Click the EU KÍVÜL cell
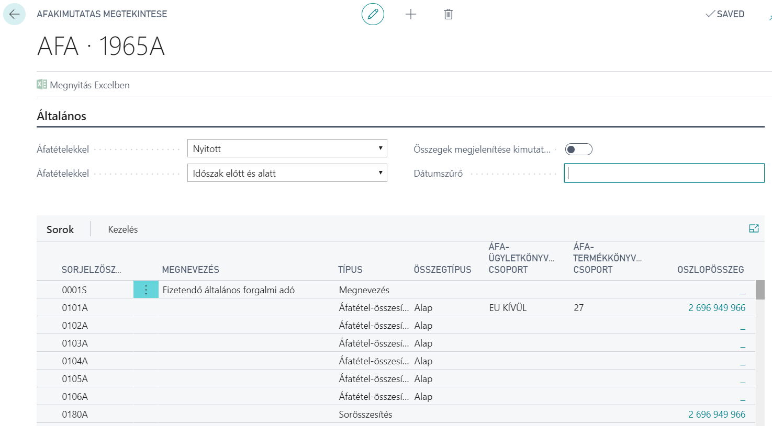Screen dimensions: 772x426 508,308
